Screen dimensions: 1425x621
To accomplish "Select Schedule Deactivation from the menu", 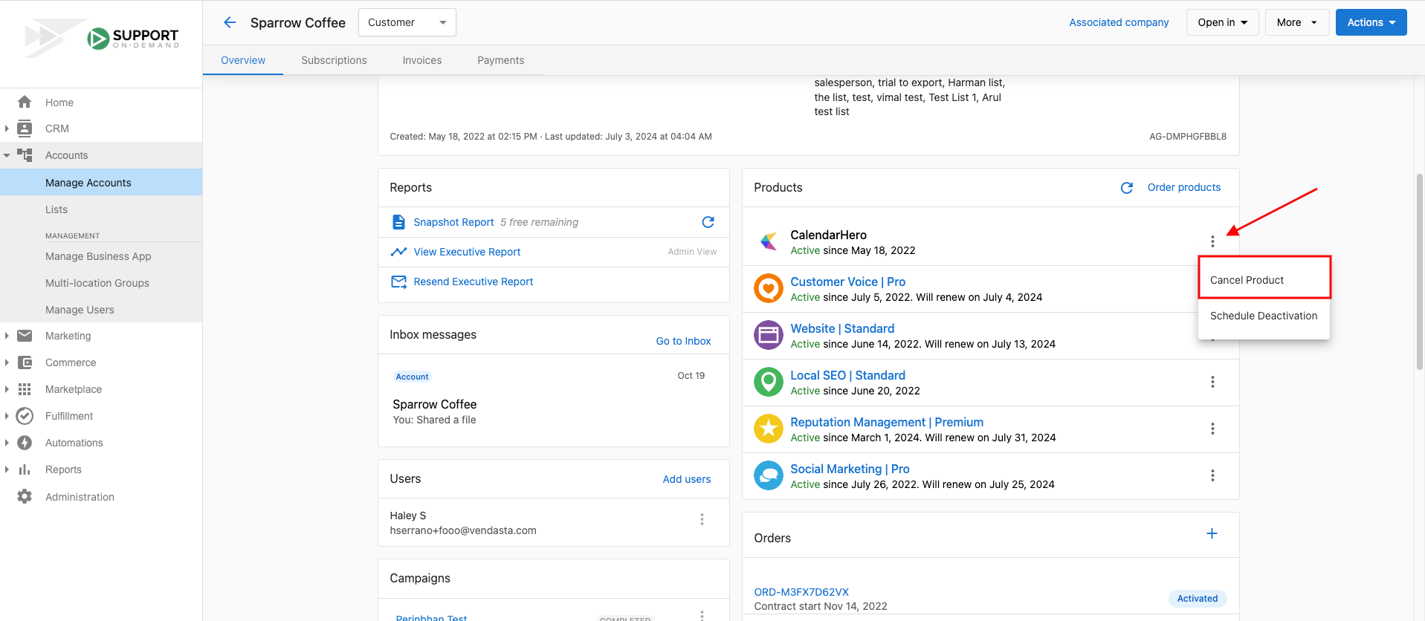I will pos(1264,316).
